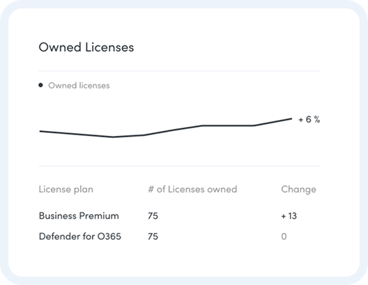368x285 pixels.
Task: Click Business Premium license count 75
Action: coord(153,216)
